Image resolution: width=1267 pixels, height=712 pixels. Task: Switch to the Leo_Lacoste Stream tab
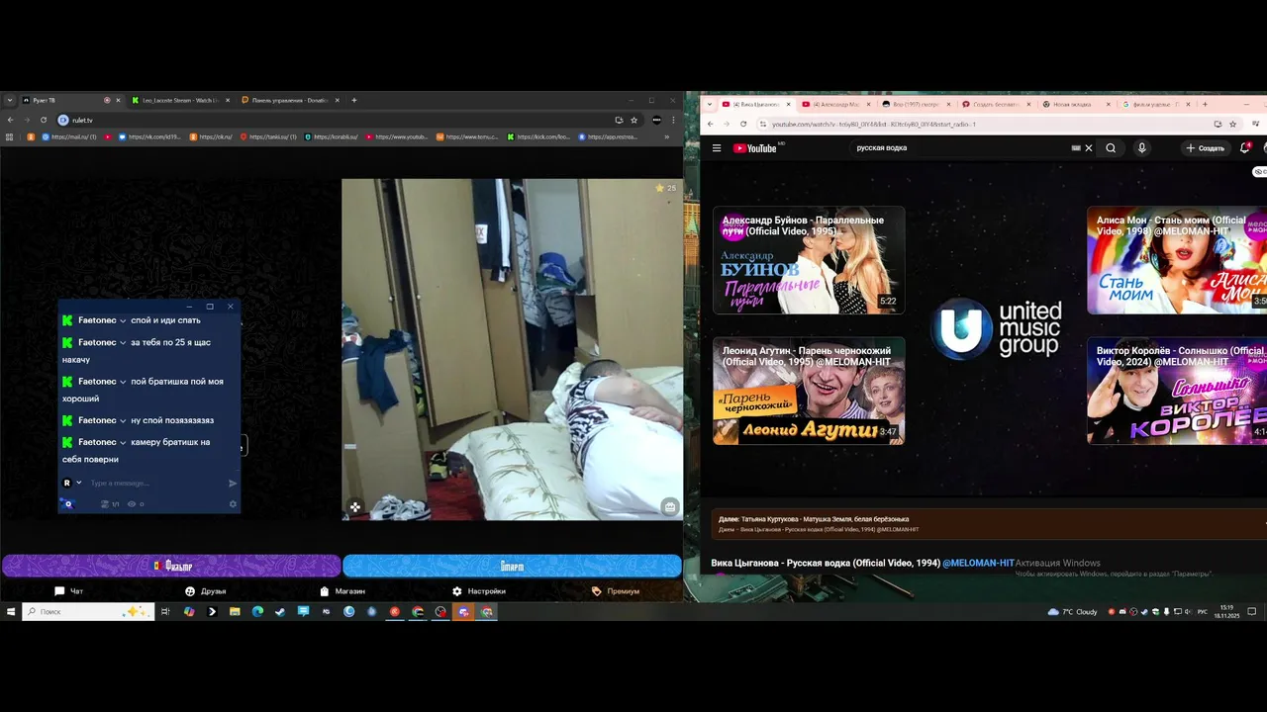click(x=179, y=100)
